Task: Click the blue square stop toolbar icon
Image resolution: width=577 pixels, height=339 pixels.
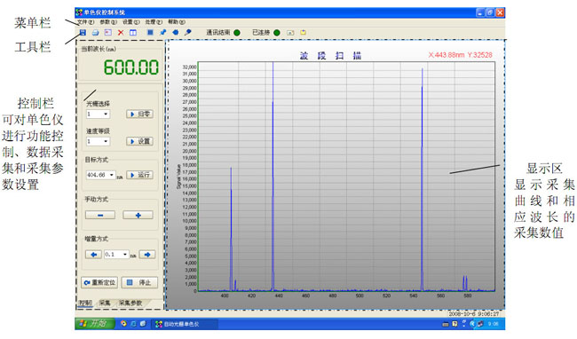Action: pyautogui.click(x=150, y=32)
